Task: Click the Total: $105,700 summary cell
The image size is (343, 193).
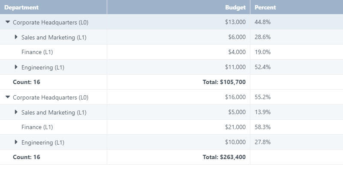Action: click(224, 82)
